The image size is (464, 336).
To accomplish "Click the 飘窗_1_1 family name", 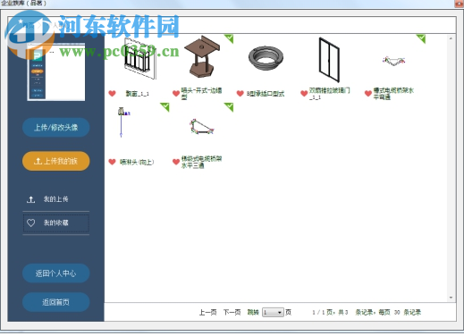I will coord(138,94).
